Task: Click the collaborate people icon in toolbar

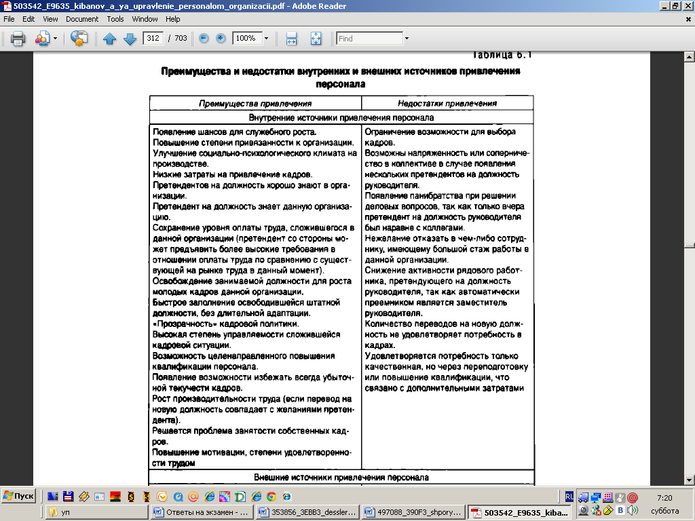Action: (x=43, y=39)
